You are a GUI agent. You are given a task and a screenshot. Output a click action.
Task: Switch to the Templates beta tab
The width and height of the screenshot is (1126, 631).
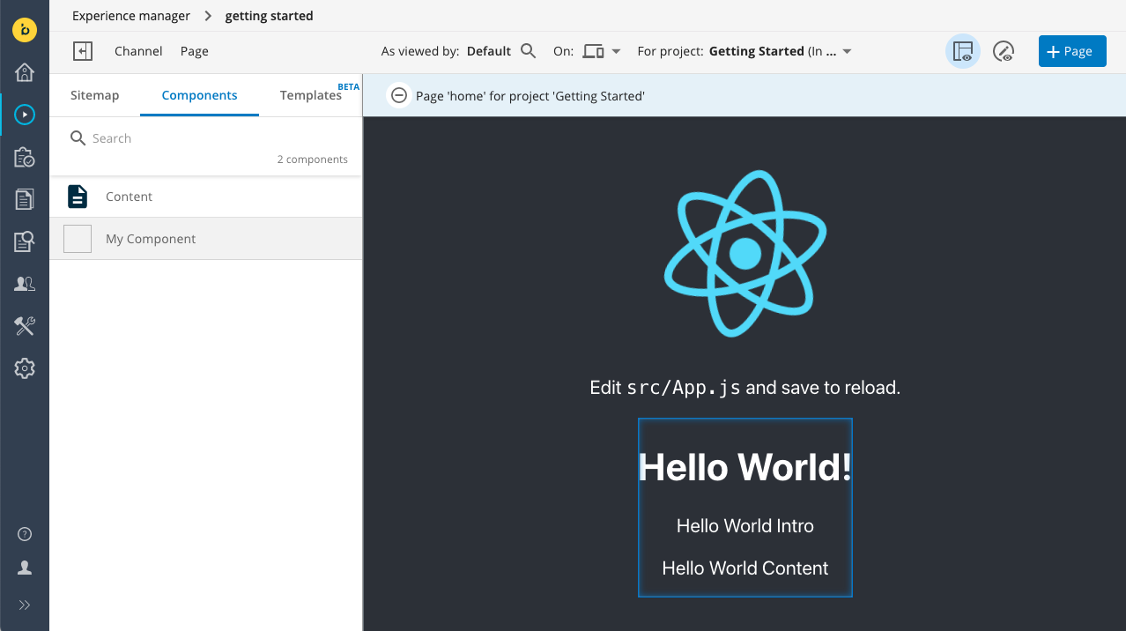pos(311,95)
